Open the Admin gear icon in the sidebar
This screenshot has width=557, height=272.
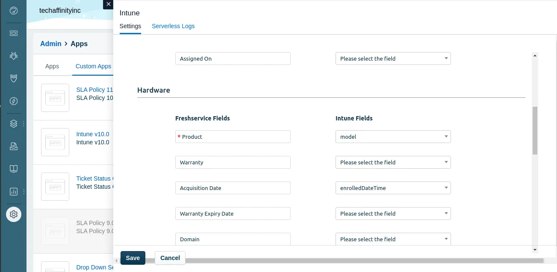(x=13, y=214)
